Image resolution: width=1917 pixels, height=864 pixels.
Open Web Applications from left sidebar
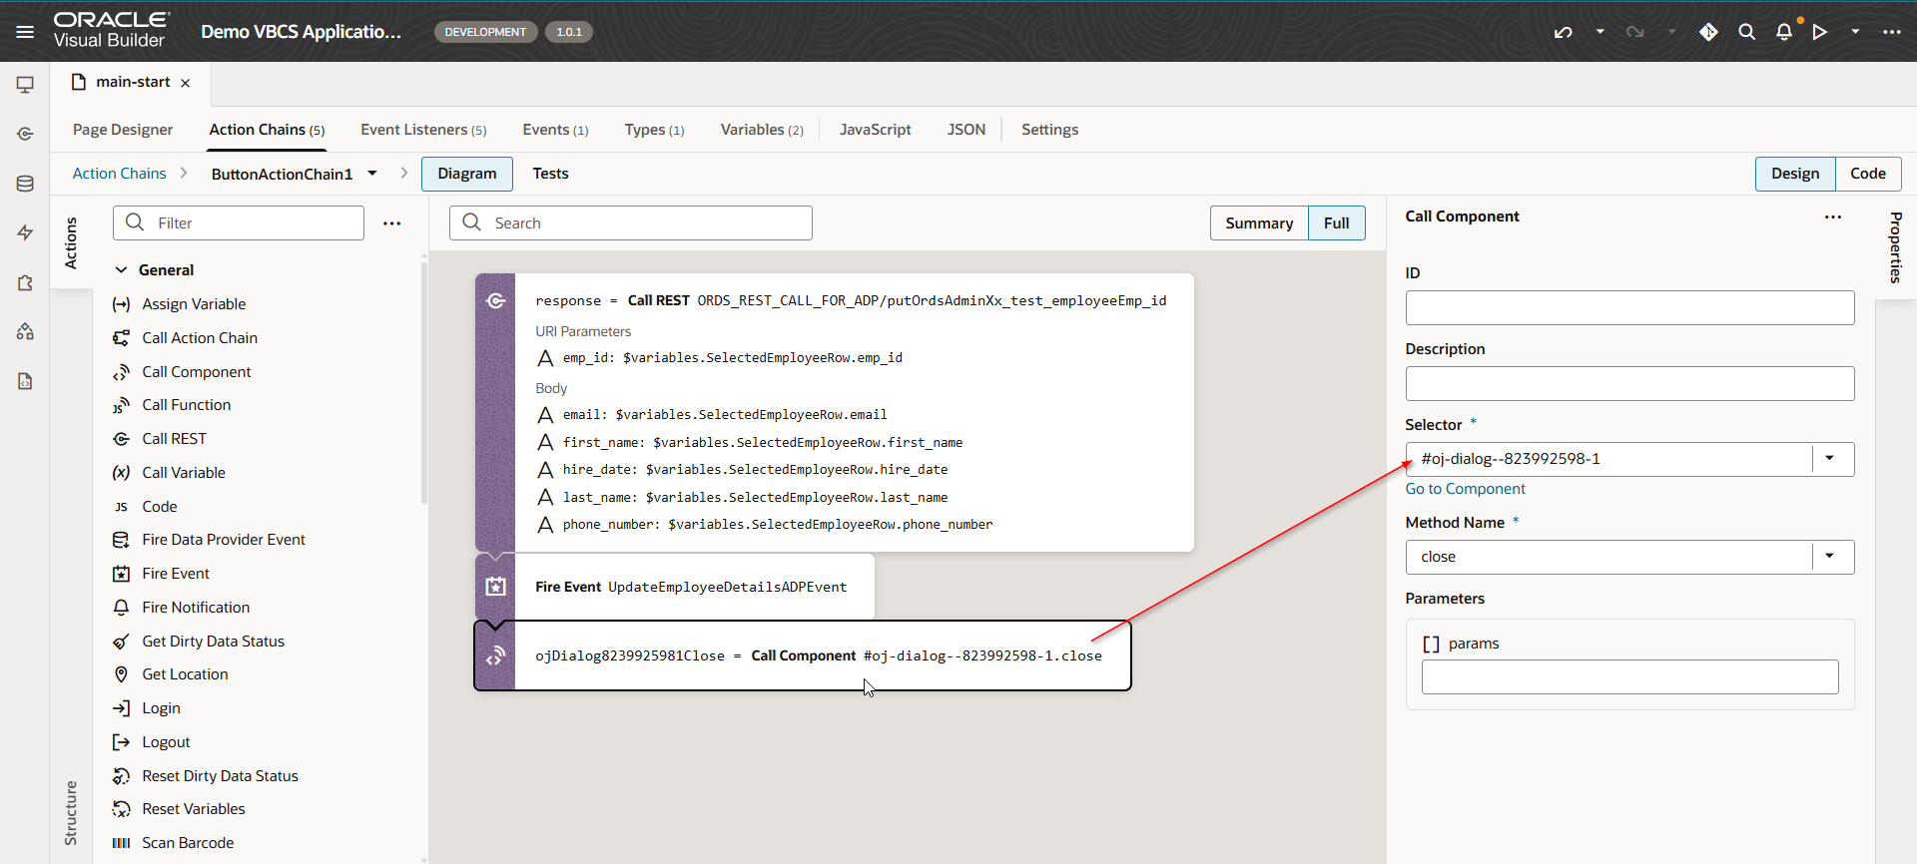[25, 85]
